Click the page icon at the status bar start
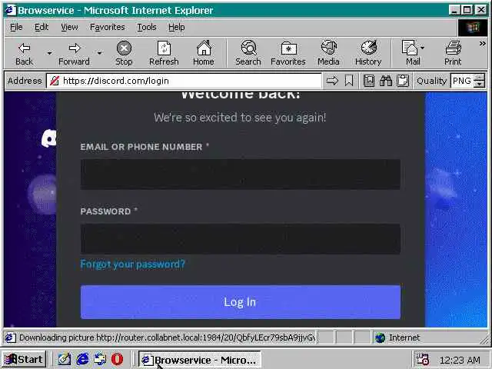The image size is (492, 369). pyautogui.click(x=10, y=338)
